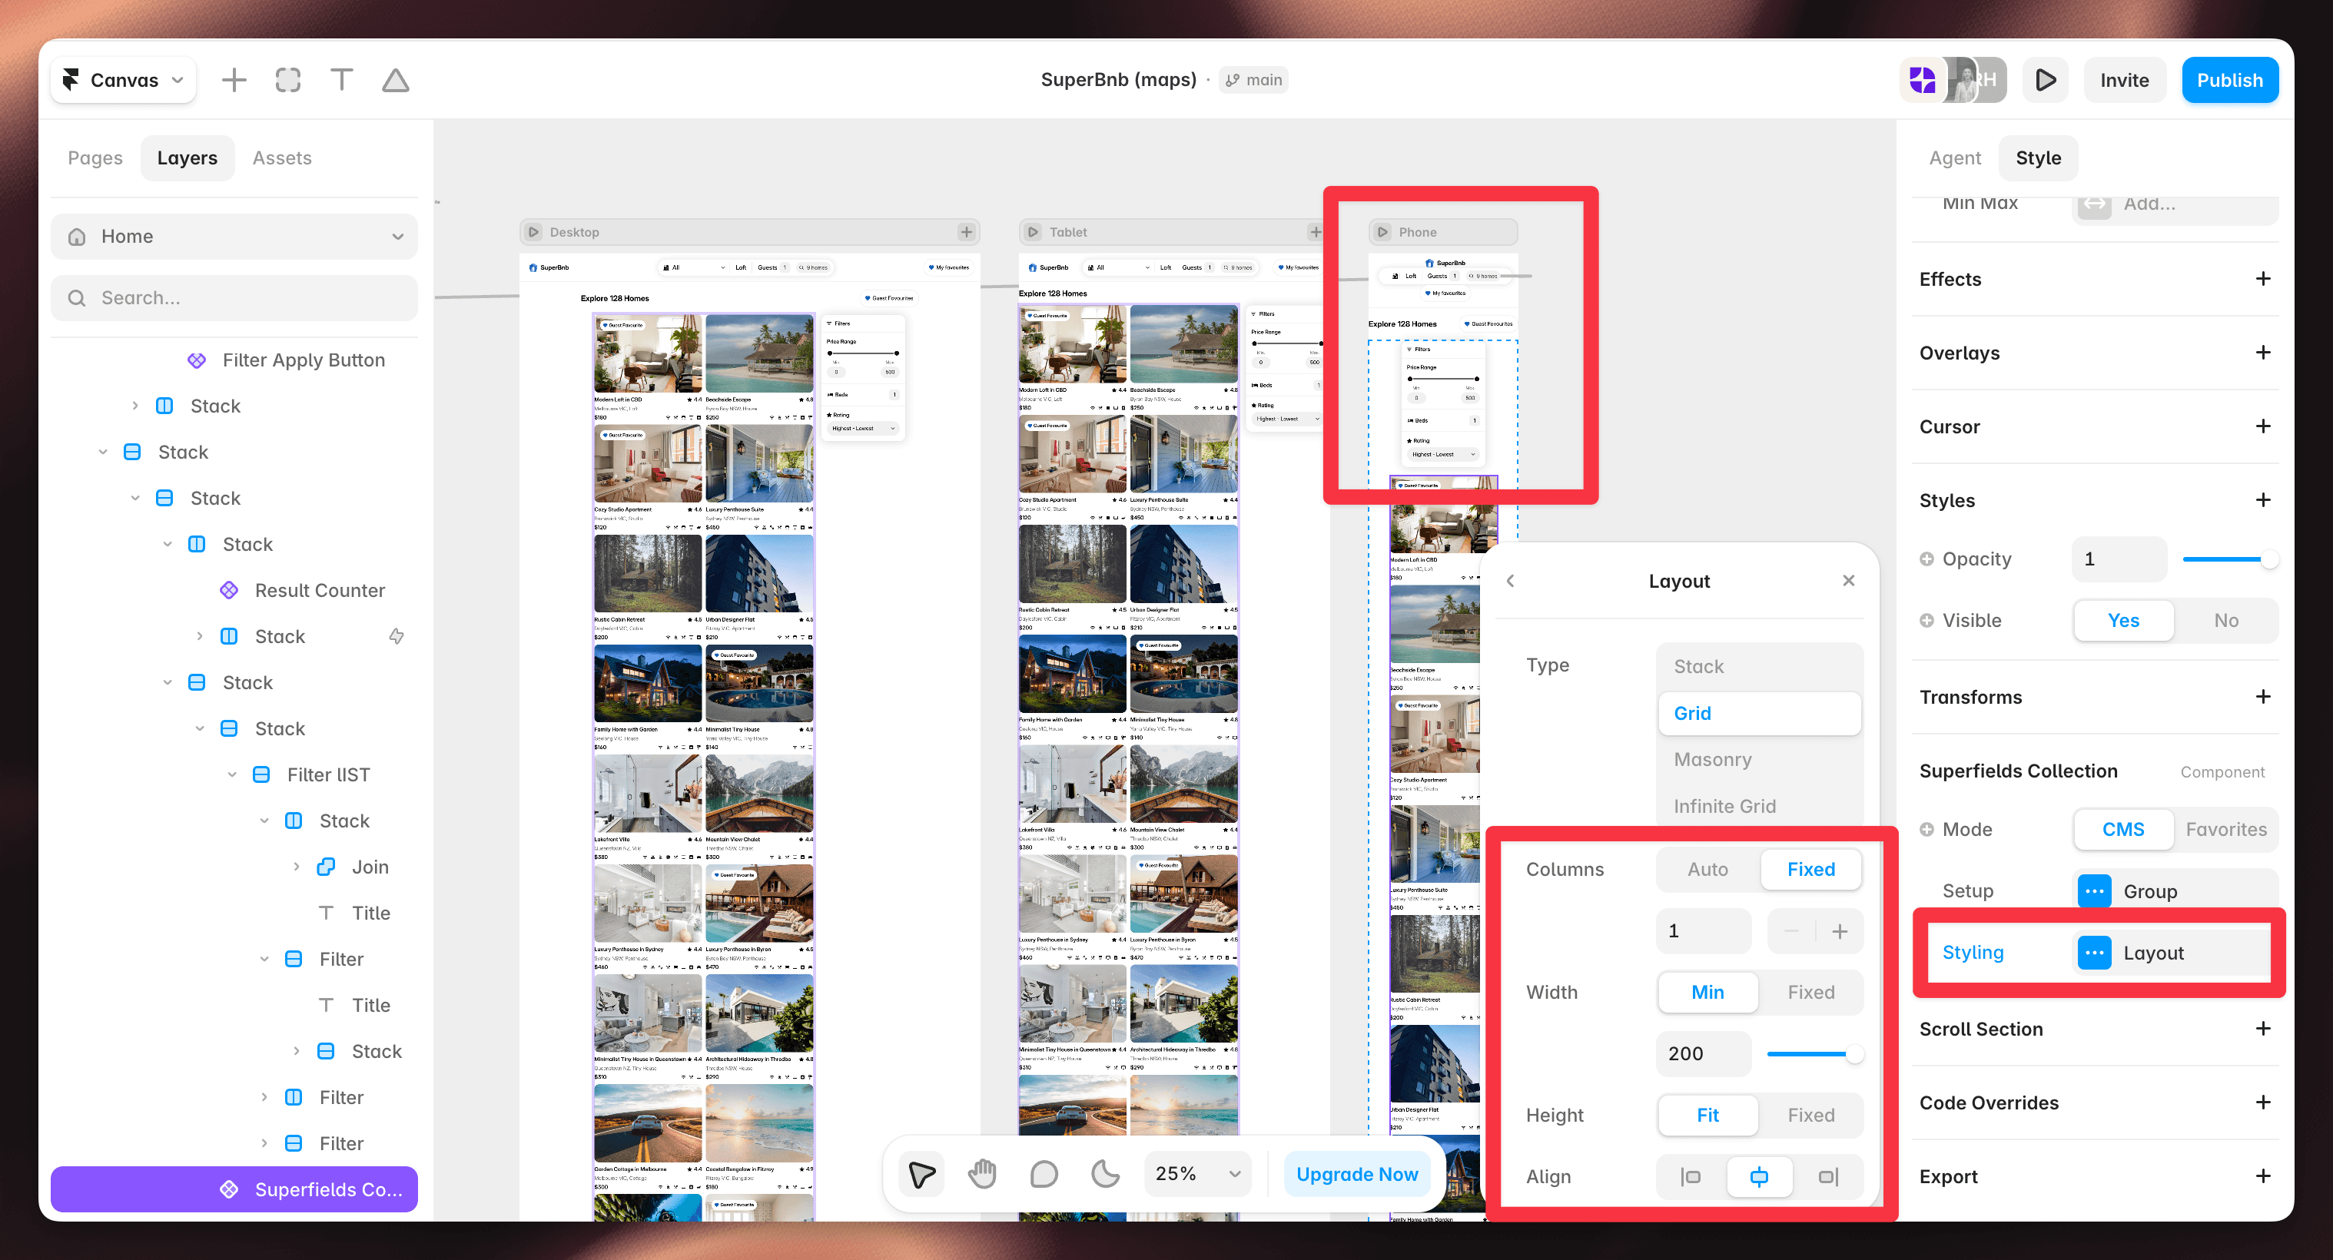Expand the last Filter layer

point(264,1143)
